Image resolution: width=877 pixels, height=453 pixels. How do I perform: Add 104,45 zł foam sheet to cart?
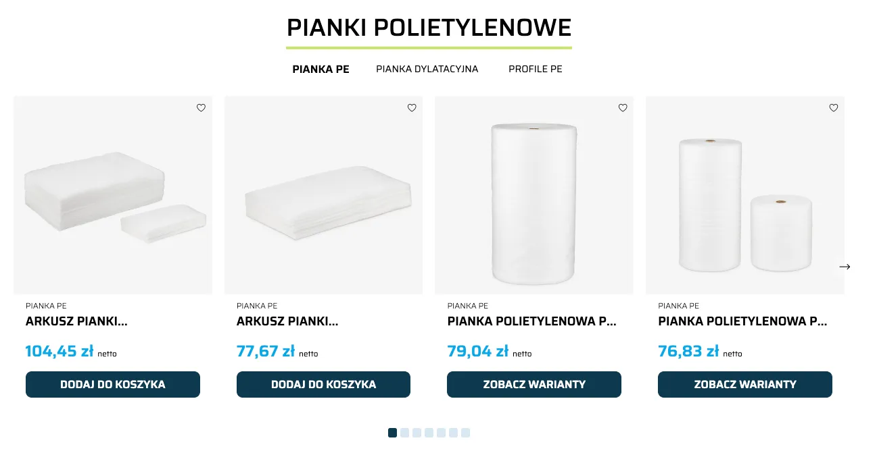[113, 384]
